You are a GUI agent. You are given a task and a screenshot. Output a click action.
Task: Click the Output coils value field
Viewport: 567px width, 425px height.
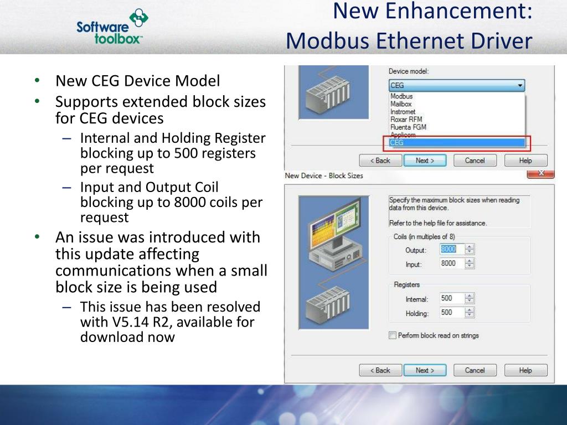click(451, 249)
